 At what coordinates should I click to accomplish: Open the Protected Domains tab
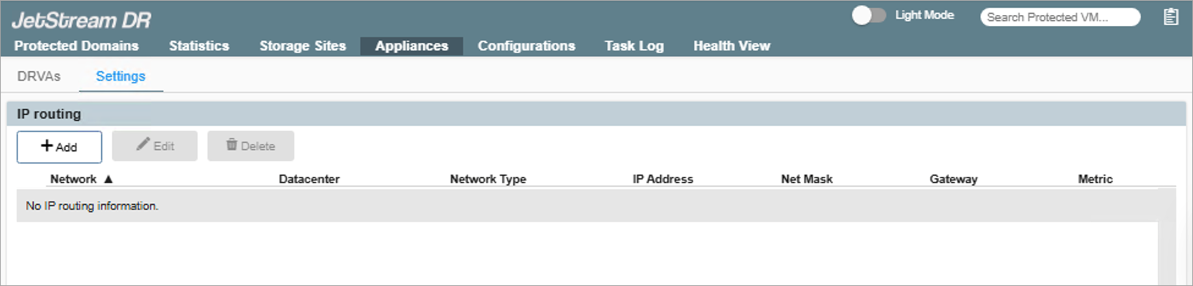[77, 46]
